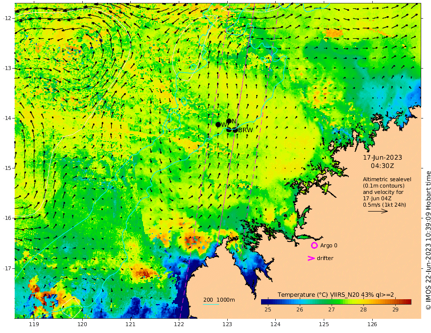431x333 pixels.
Task: Click longitude axis label 120
Action: [x=82, y=325]
